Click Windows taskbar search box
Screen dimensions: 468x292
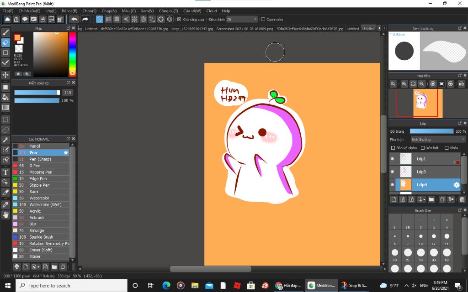[x=72, y=286]
